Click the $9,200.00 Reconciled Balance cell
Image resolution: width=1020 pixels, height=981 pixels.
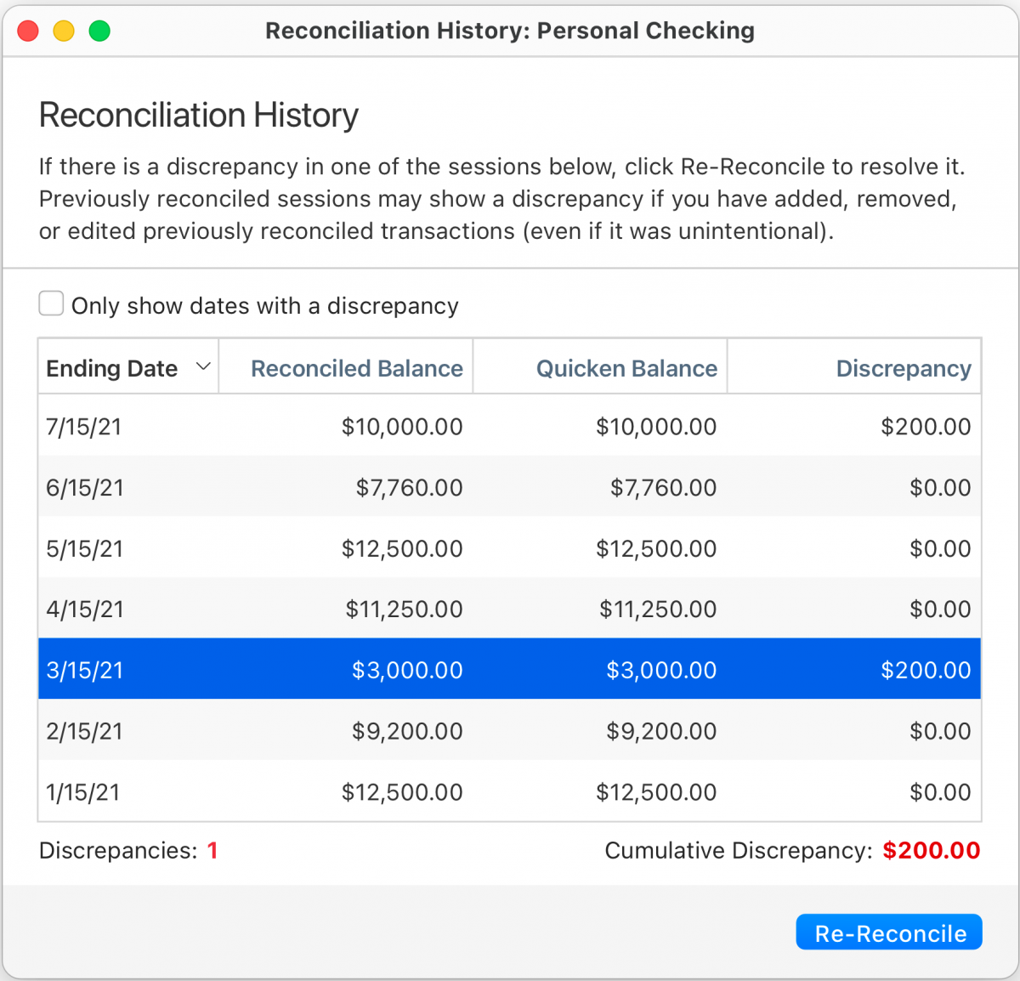408,731
